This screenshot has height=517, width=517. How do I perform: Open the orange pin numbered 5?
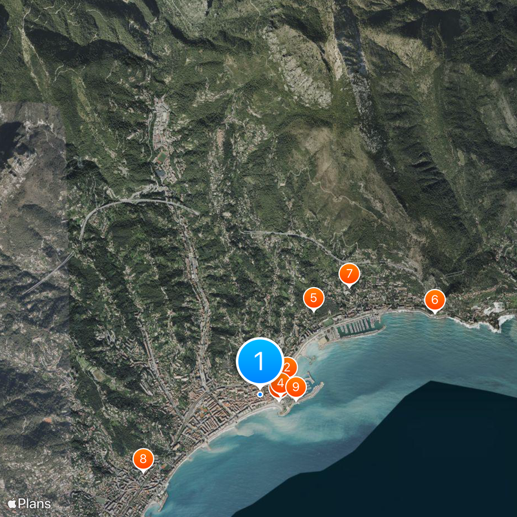[314, 297]
